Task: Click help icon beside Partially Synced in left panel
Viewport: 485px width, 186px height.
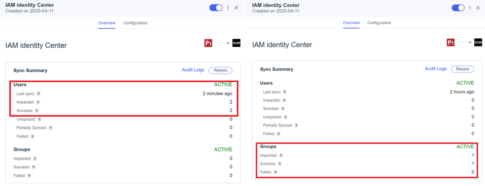Action: (50, 128)
